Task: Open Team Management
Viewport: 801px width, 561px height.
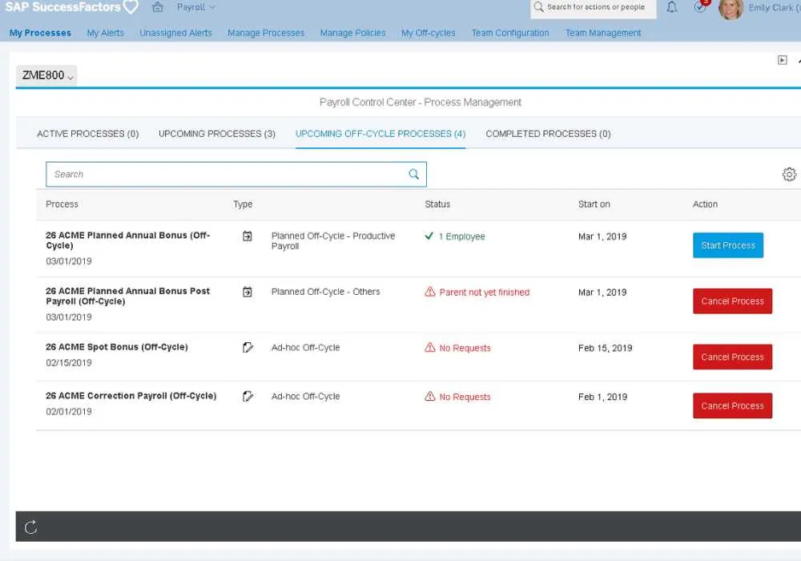Action: pyautogui.click(x=603, y=33)
